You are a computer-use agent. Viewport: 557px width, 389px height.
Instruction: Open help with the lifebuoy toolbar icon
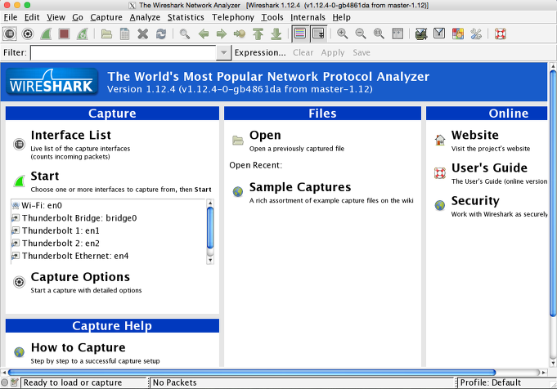(501, 34)
